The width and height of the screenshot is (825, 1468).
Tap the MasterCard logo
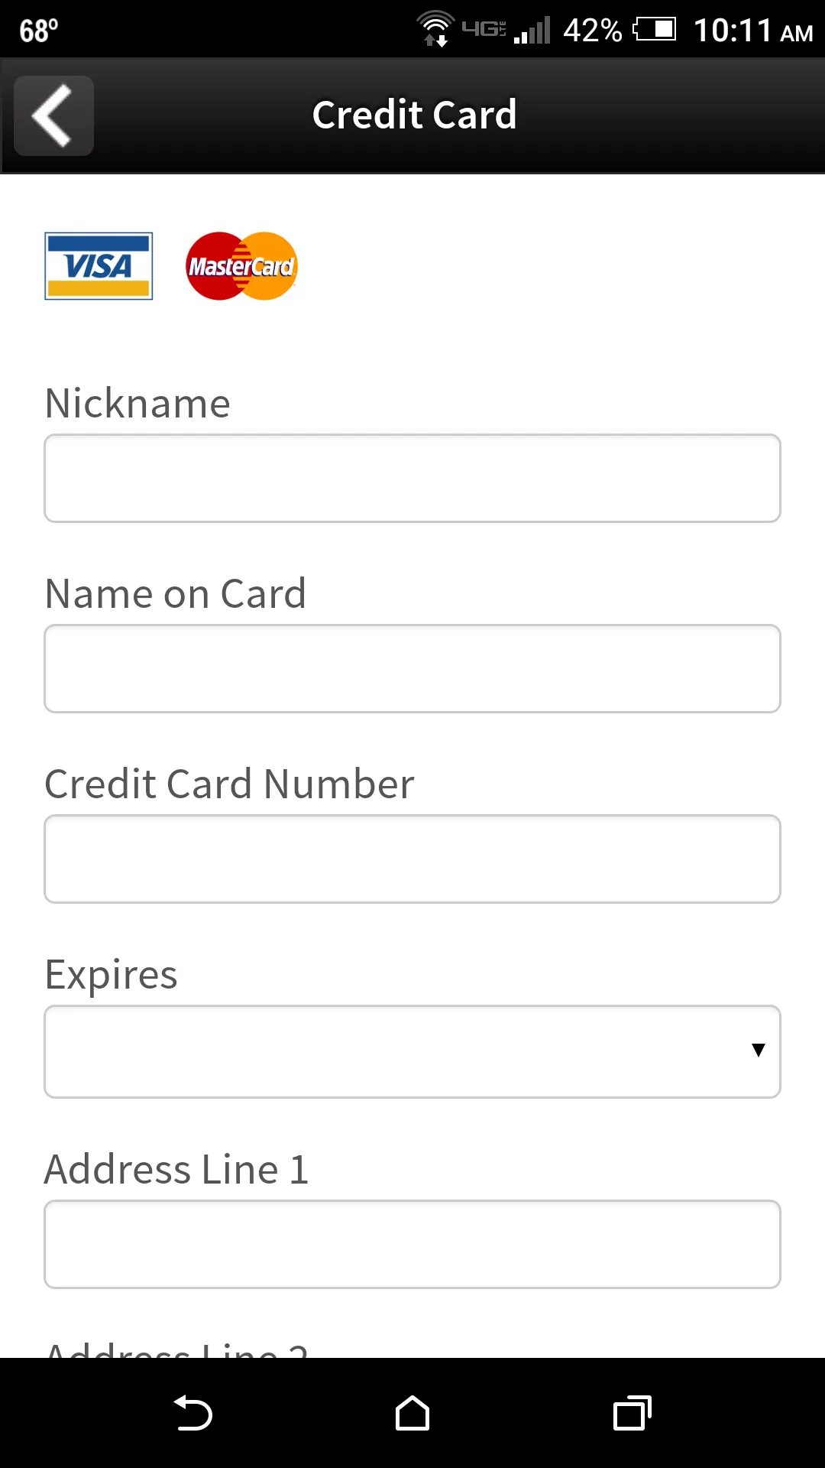pos(241,266)
